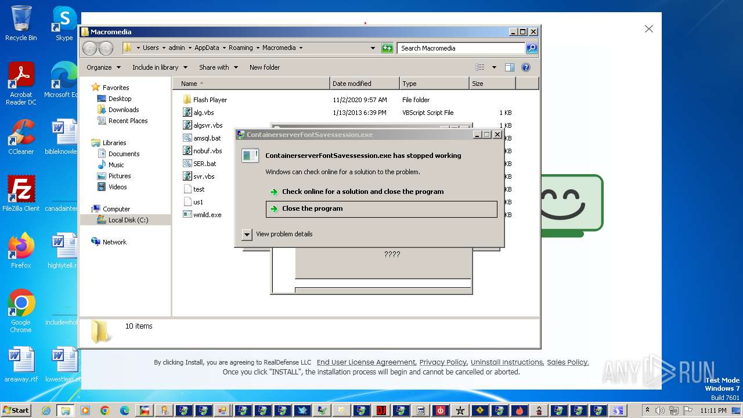The image size is (743, 418).
Task: Sort files by the Name column
Action: tap(251, 84)
